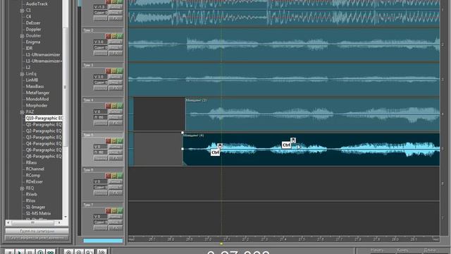Solo Track 7 with yellow S button

[114, 210]
